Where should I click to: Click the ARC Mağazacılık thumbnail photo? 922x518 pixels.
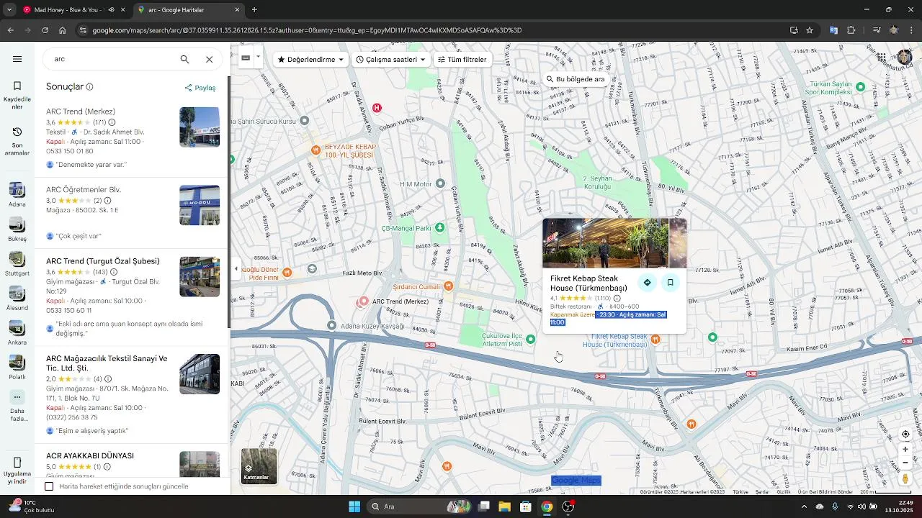coord(200,374)
